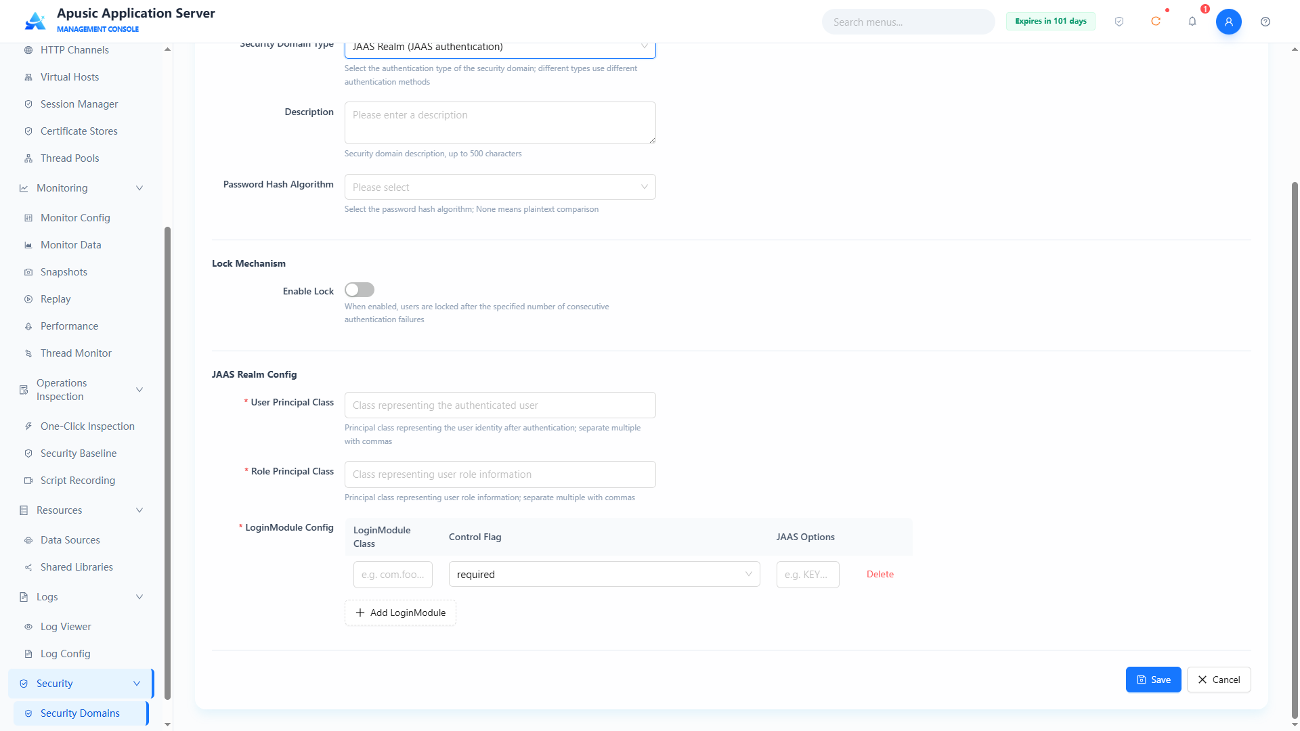
Task: Add a new LoginModule row
Action: 400,613
